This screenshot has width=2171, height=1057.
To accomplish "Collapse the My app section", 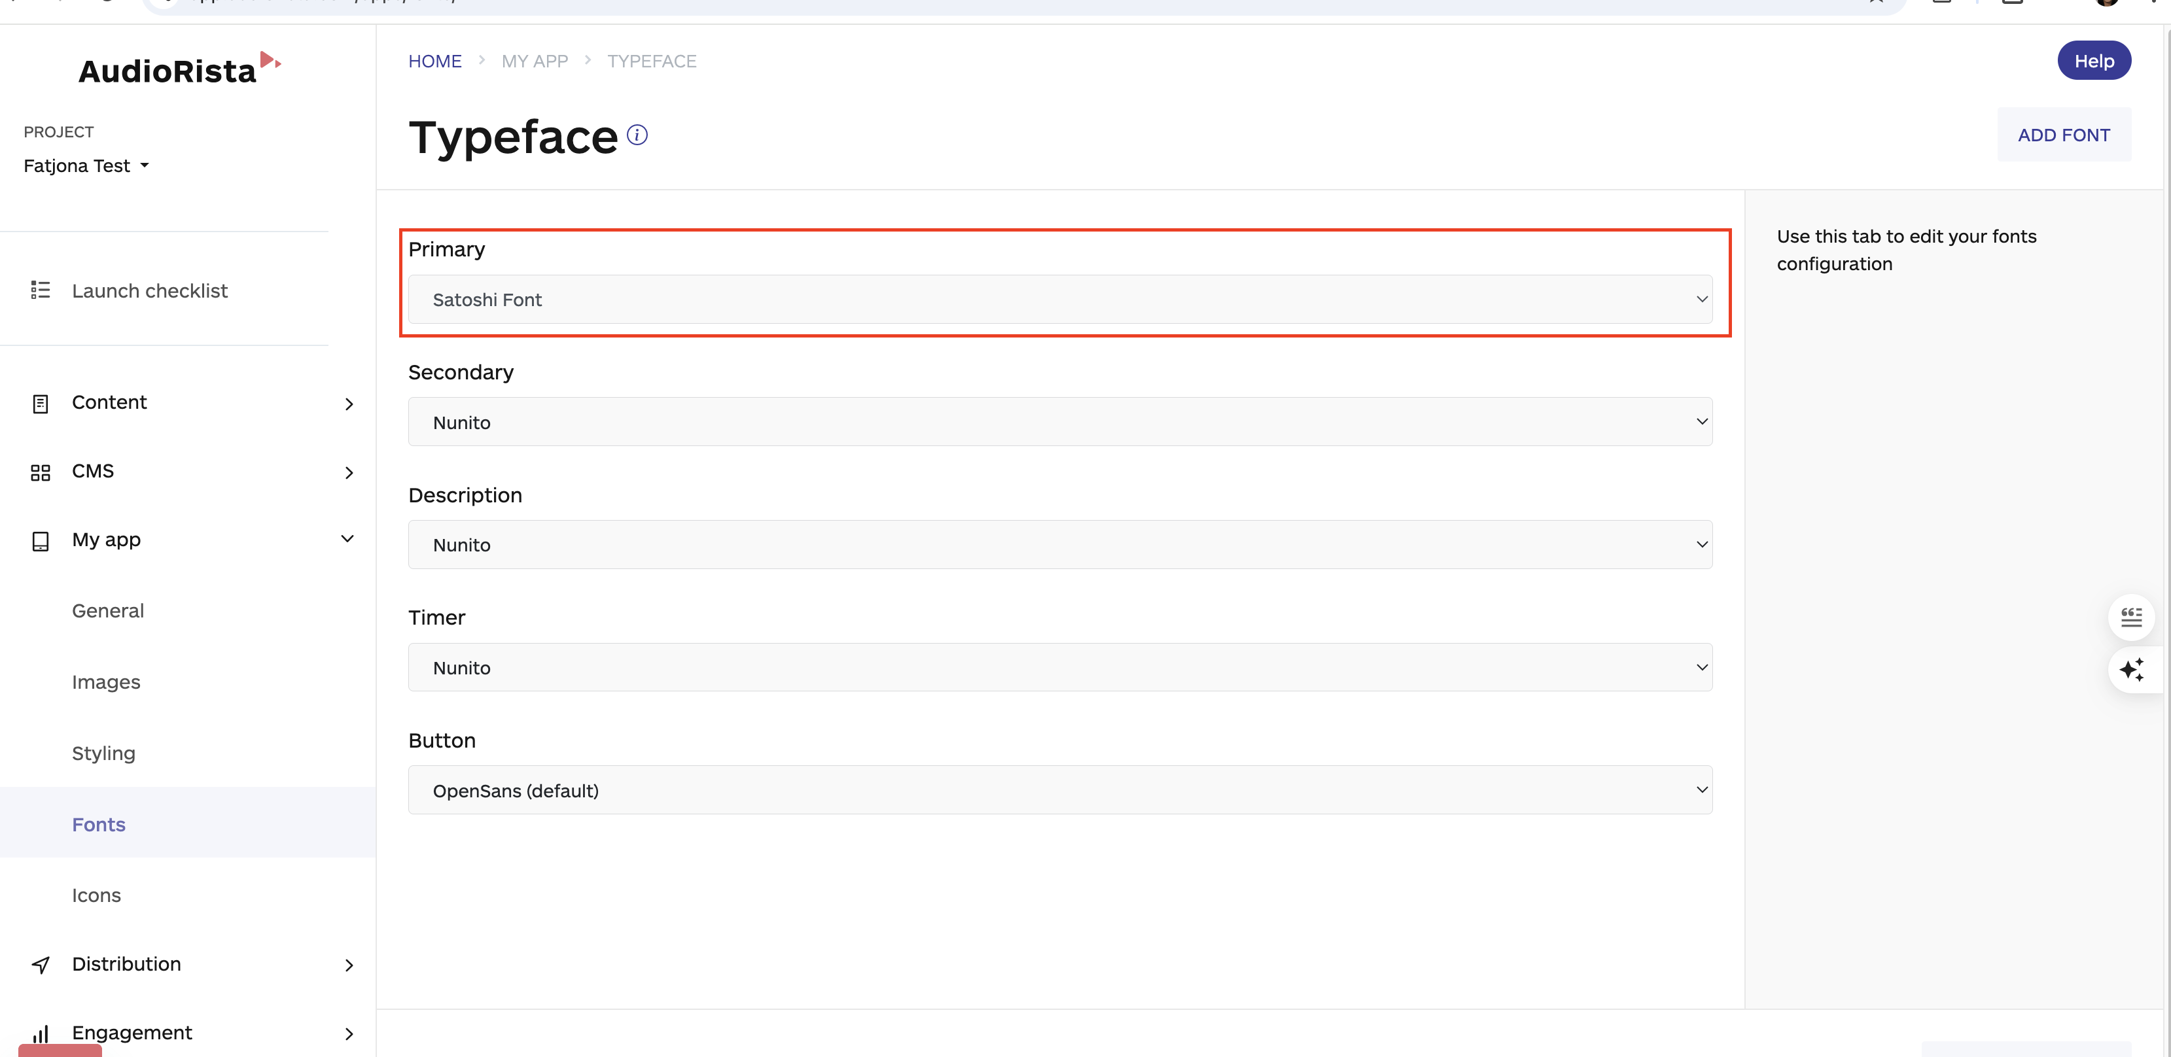I will [347, 539].
